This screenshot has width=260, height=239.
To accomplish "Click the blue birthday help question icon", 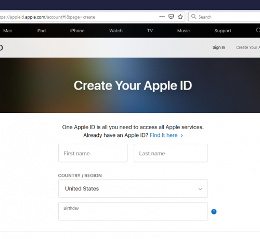I will (214, 211).
